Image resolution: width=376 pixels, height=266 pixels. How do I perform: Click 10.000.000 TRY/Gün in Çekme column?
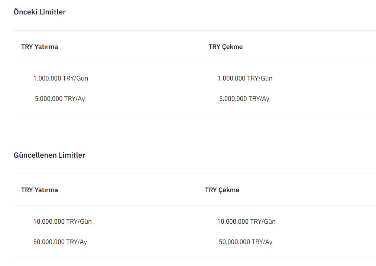pos(246,221)
